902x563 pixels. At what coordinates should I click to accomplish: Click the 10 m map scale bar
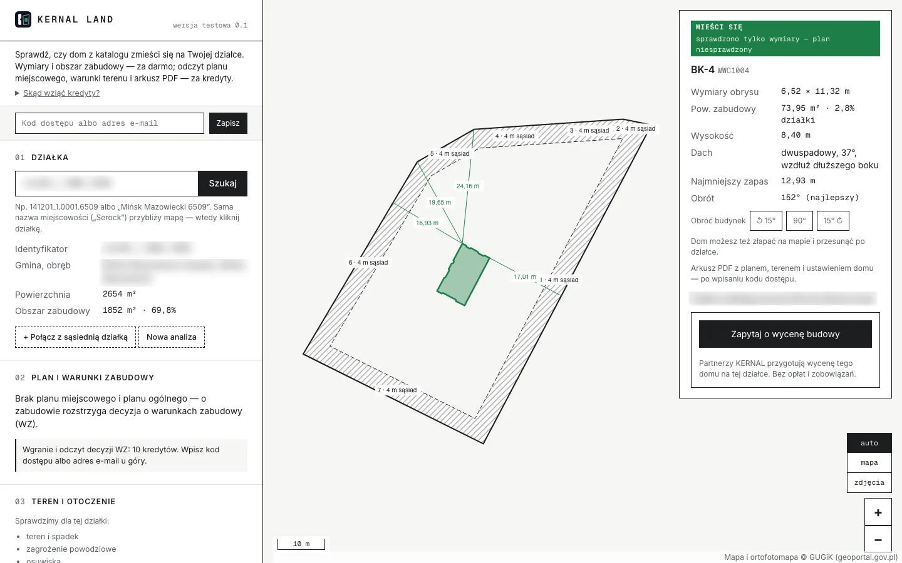pyautogui.click(x=301, y=544)
